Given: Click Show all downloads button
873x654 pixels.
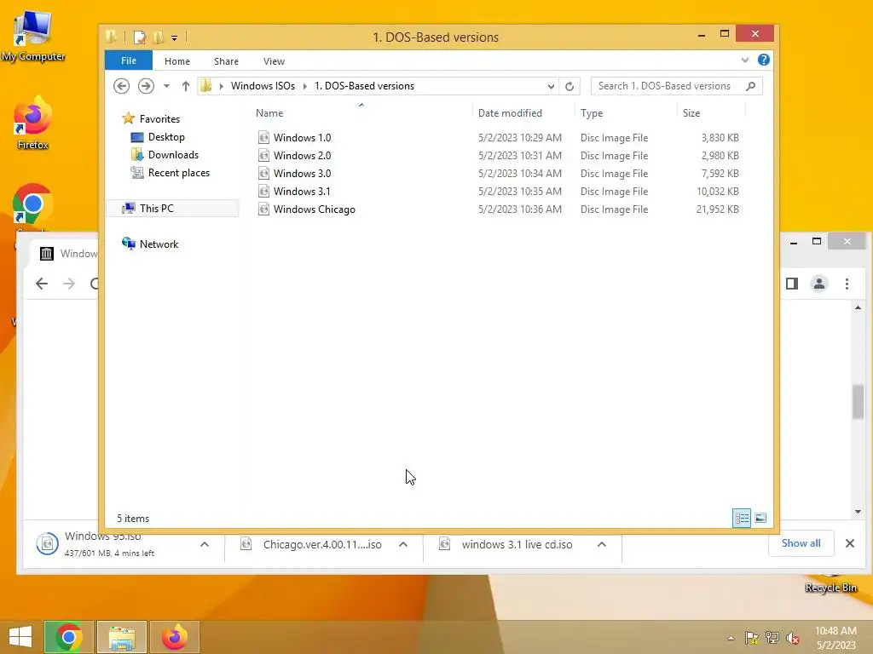Looking at the screenshot, I should (801, 543).
